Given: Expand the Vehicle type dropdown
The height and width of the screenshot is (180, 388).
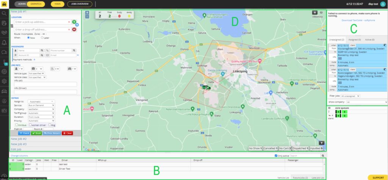Looking at the screenshot, I should coord(37,74).
